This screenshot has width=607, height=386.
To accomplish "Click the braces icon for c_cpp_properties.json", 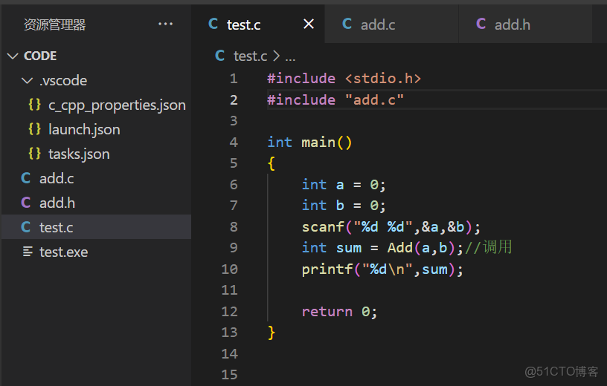I will coord(34,105).
